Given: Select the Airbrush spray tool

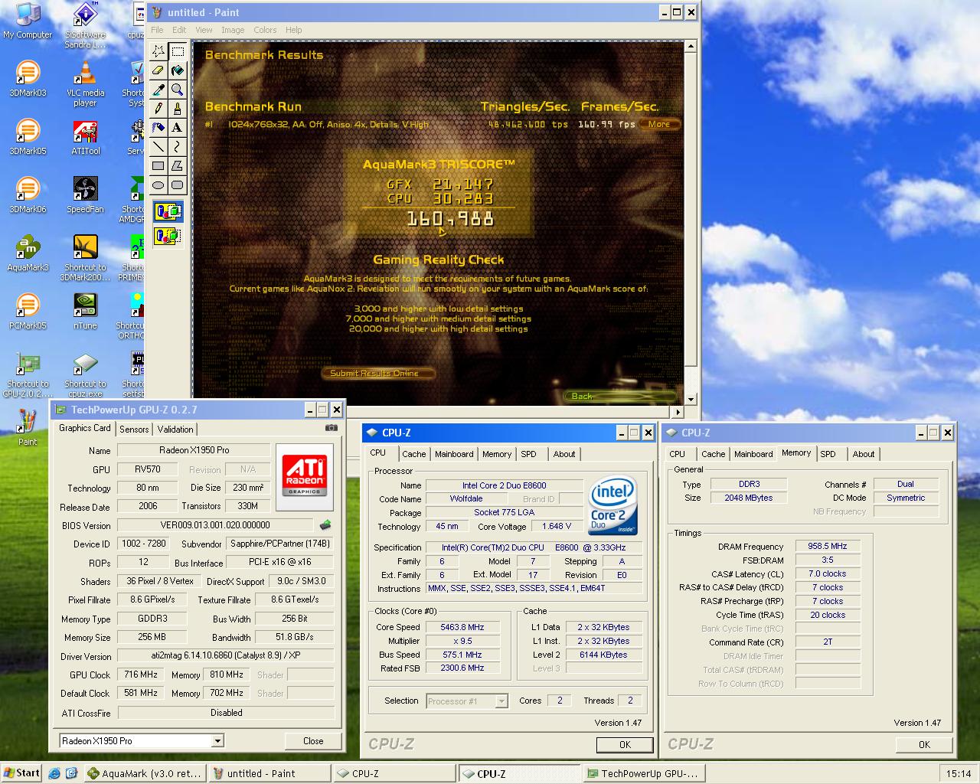Looking at the screenshot, I should coord(158,128).
